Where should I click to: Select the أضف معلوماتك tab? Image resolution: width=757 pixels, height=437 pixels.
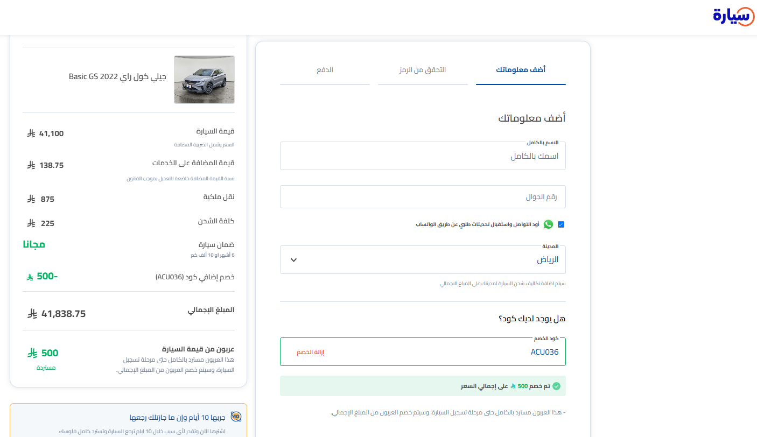pyautogui.click(x=520, y=70)
